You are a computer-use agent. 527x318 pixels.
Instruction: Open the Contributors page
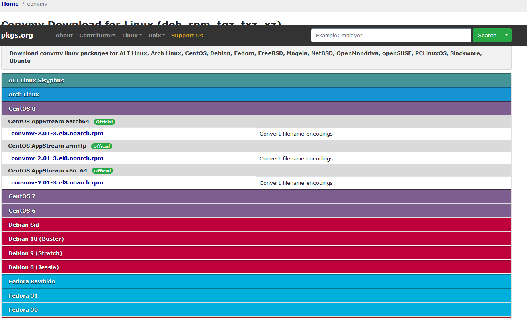click(97, 35)
